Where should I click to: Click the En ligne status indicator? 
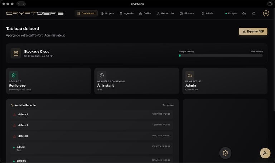point(231,13)
